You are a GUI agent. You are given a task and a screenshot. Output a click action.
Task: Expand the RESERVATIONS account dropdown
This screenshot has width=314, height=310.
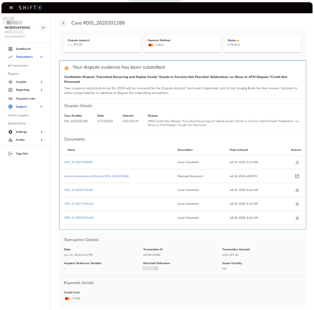coord(43,27)
